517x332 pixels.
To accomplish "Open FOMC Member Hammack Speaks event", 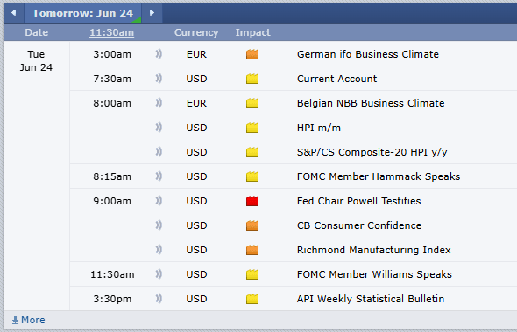I will [379, 176].
